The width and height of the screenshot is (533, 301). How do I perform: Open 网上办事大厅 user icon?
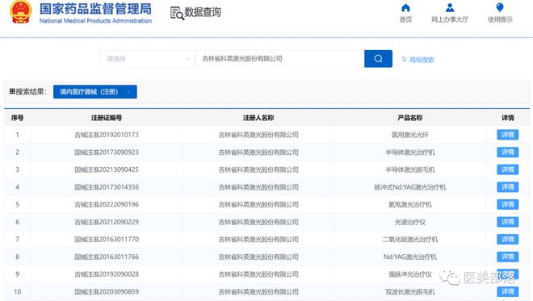pos(450,7)
